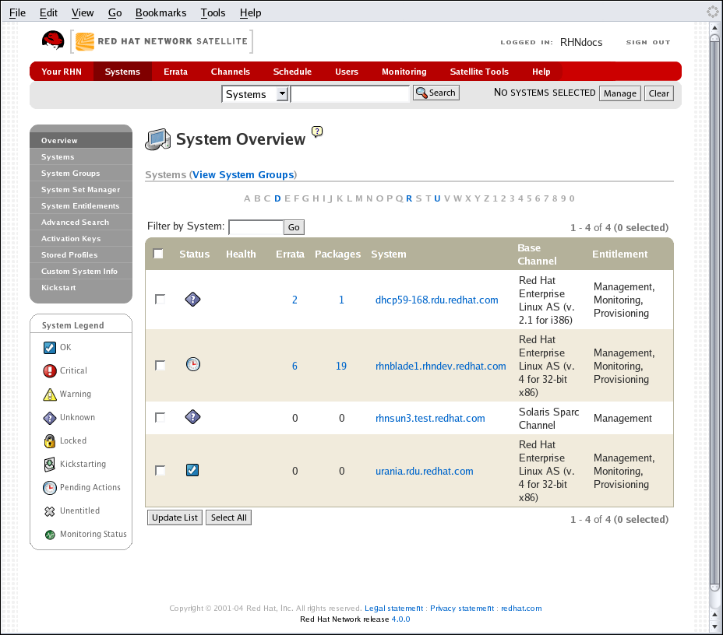Check the box for dhcp59-168.rdu.redhat.com
723x635 pixels.
[160, 300]
